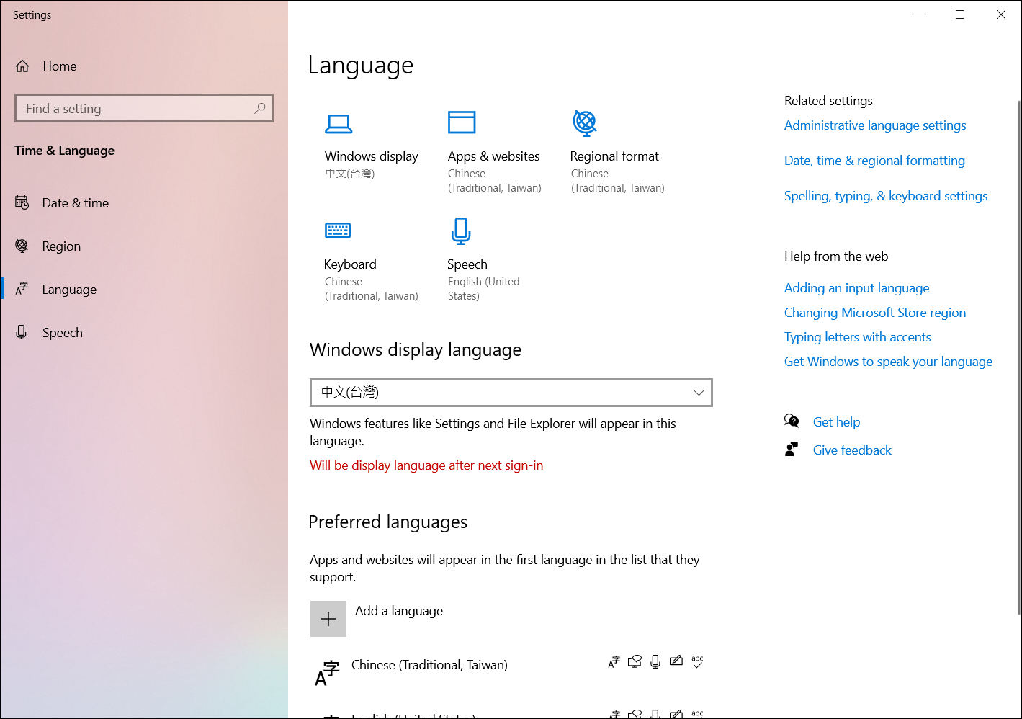Screen dimensions: 1022x719
Task: Go to the Speech settings page
Action: (x=62, y=332)
